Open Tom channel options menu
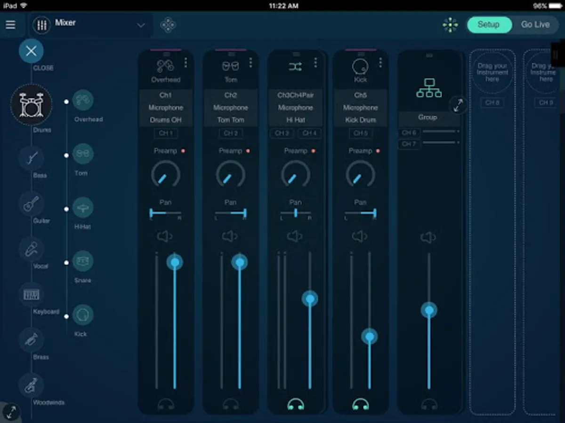This screenshot has height=423, width=565. coord(250,63)
